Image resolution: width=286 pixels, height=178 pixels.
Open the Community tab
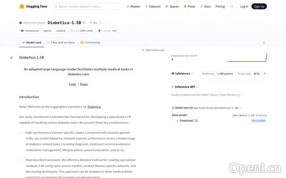90,43
